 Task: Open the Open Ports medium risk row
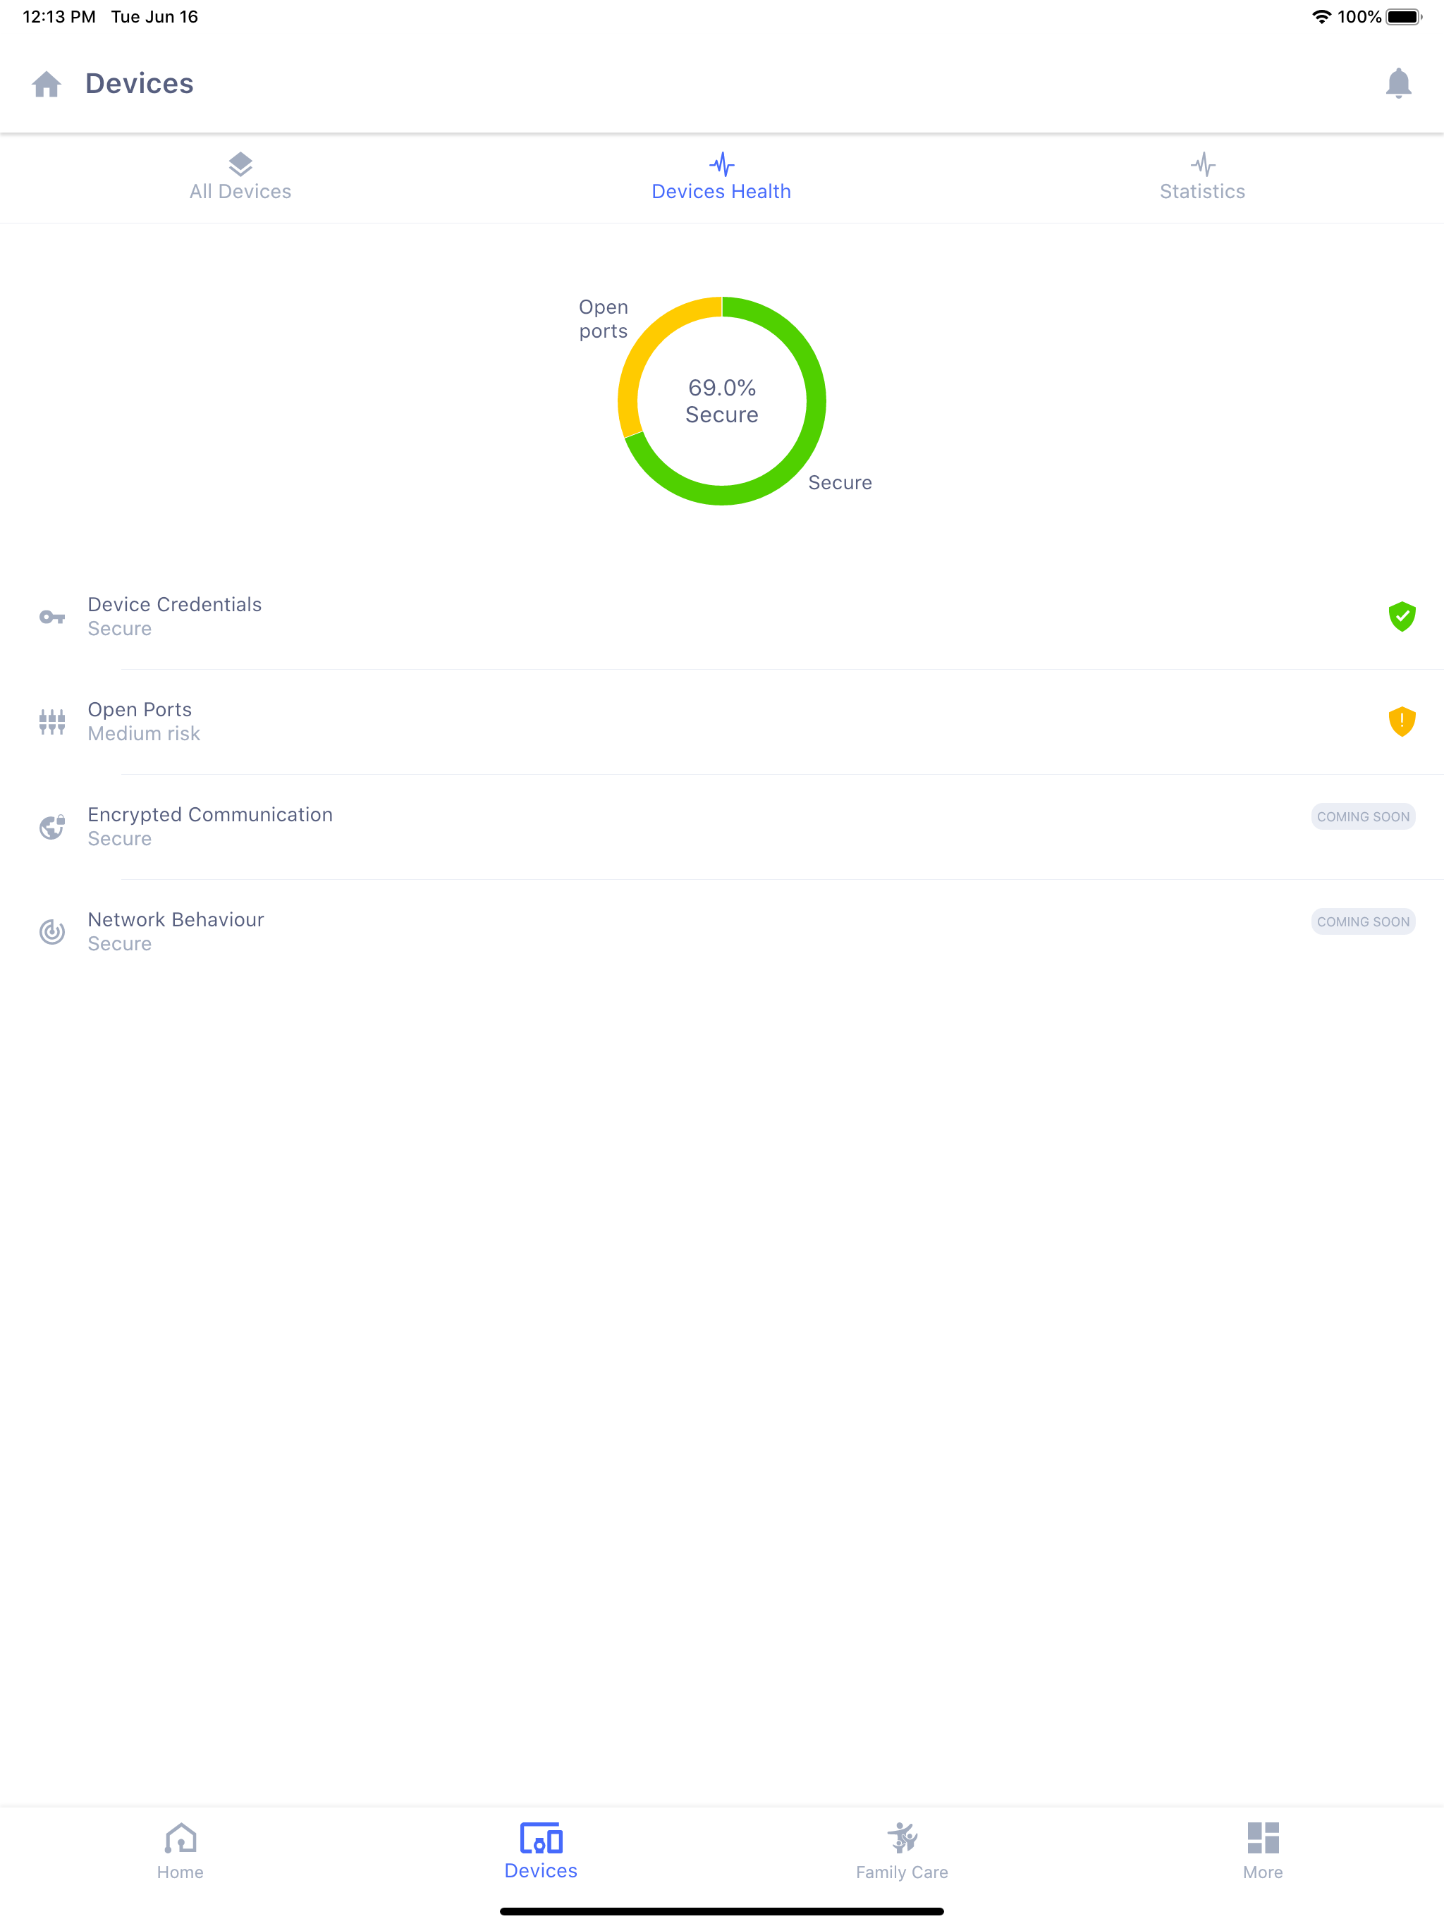[x=610, y=721]
